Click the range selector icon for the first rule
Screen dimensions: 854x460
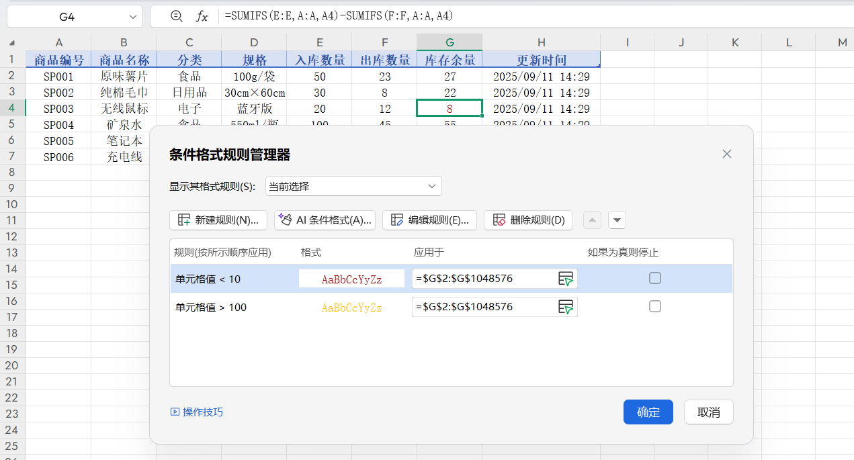click(566, 278)
